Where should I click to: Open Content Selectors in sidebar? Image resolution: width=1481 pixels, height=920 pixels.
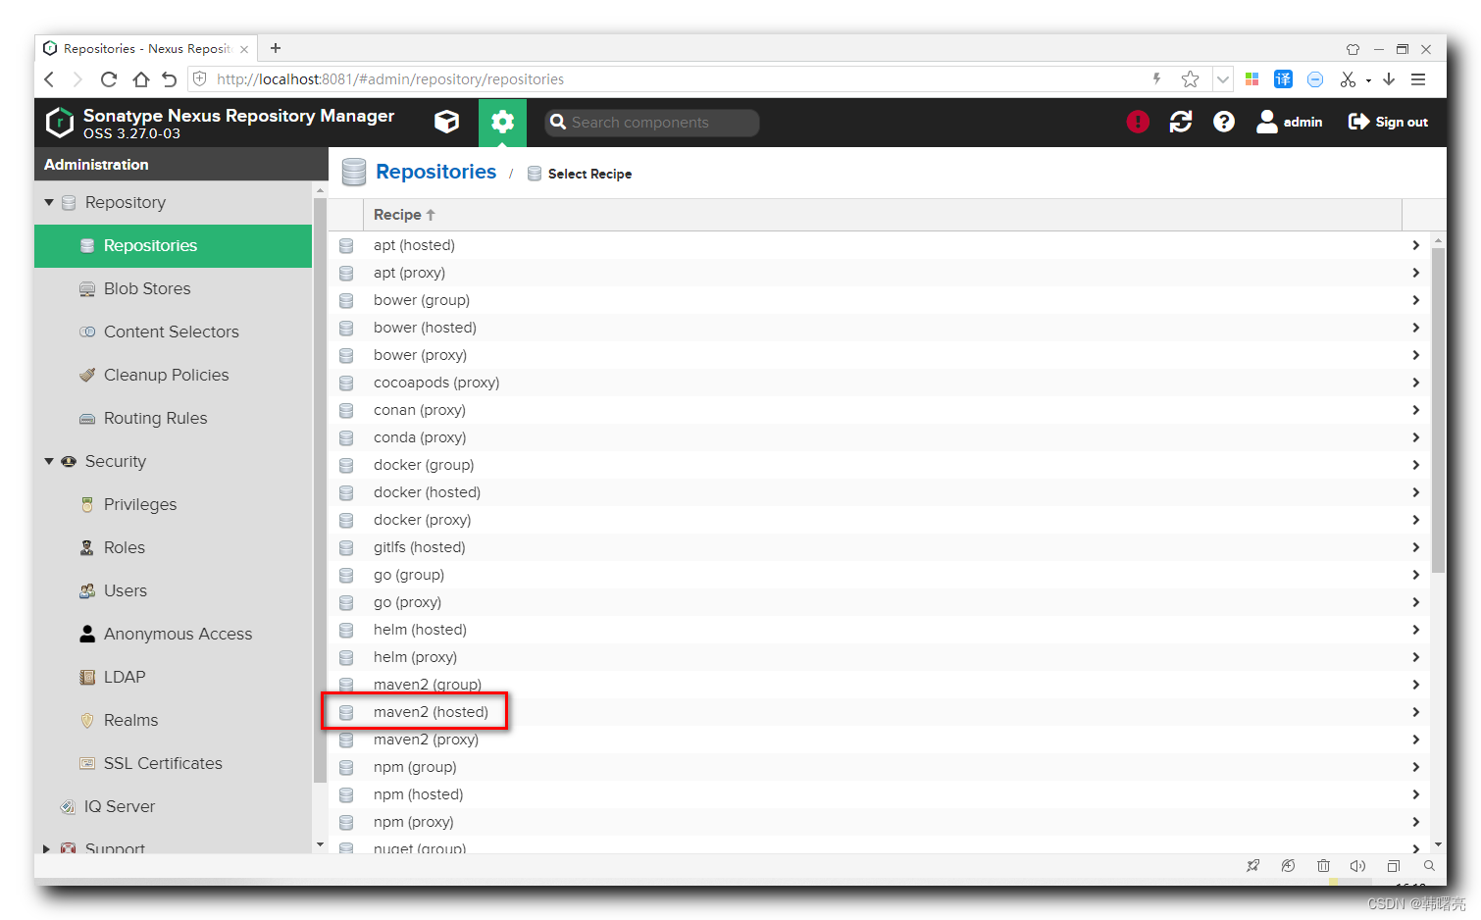(173, 332)
